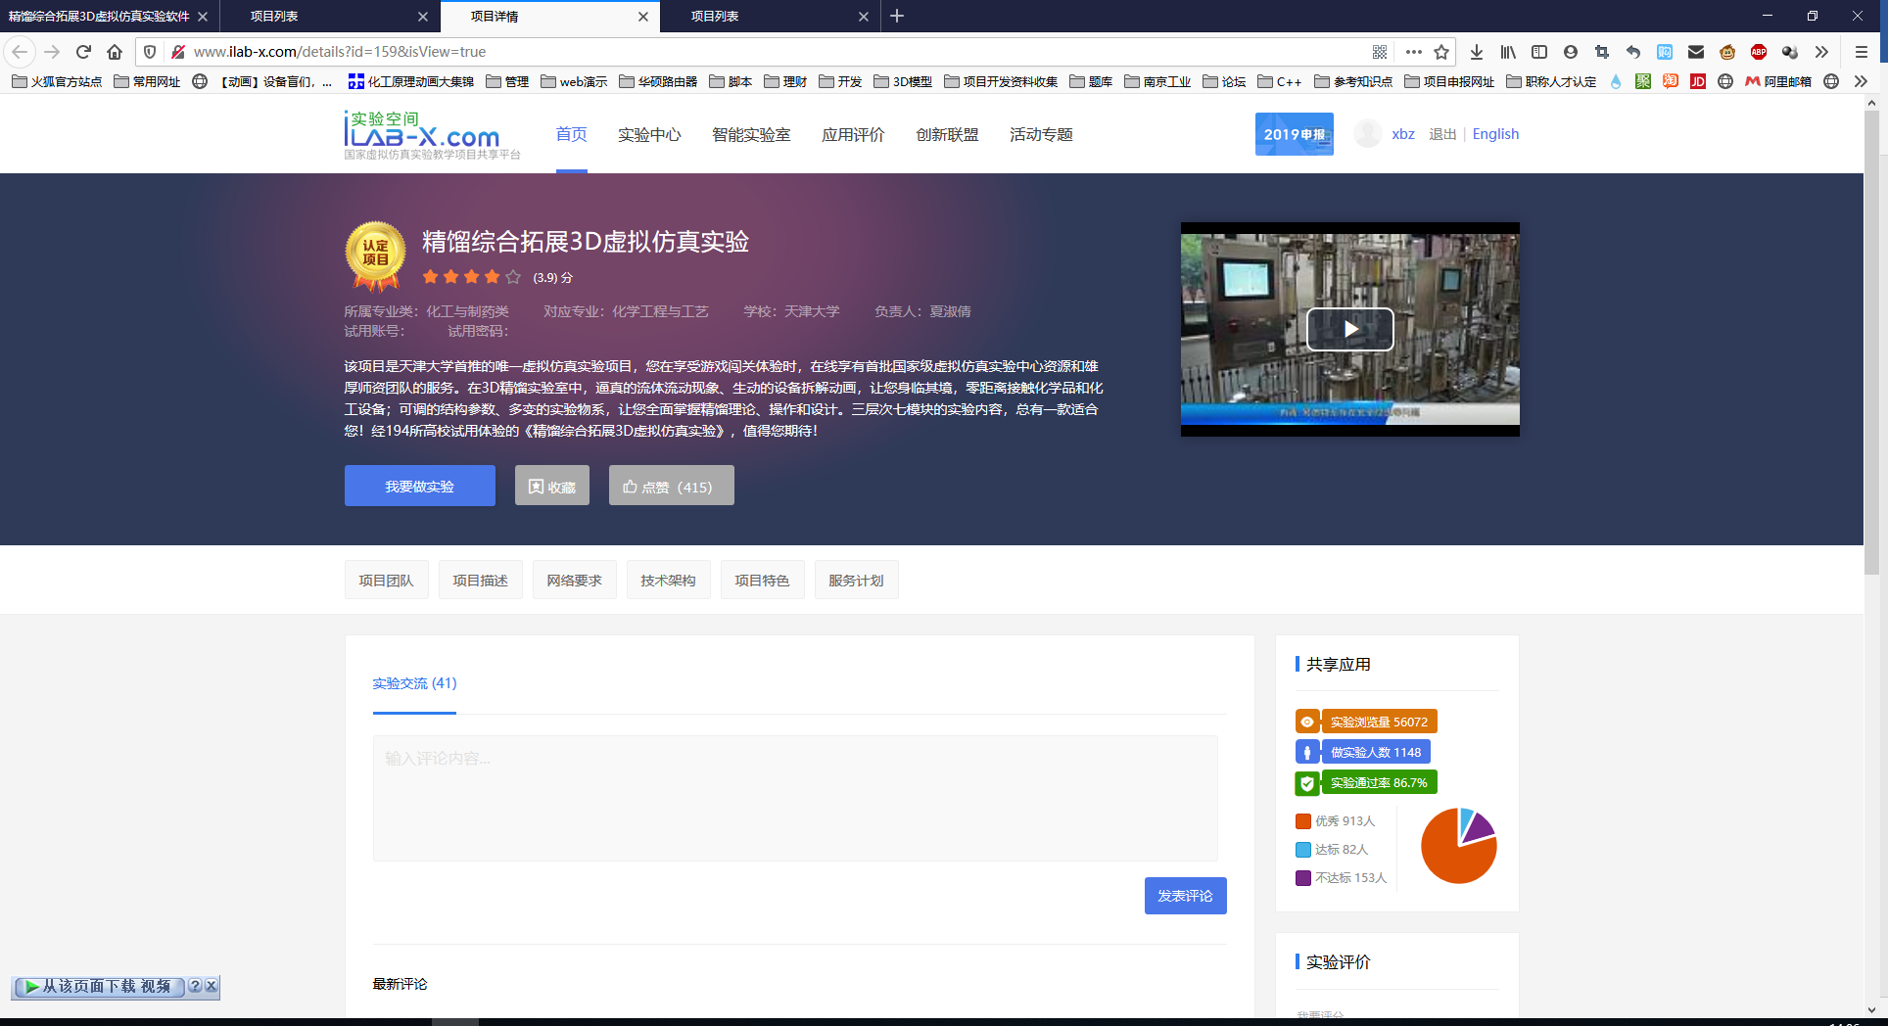Go to the 首页 nav item

tap(571, 134)
